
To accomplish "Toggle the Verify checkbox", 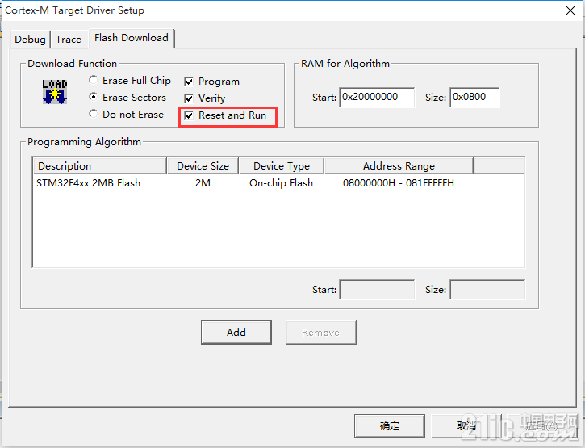I will [189, 98].
